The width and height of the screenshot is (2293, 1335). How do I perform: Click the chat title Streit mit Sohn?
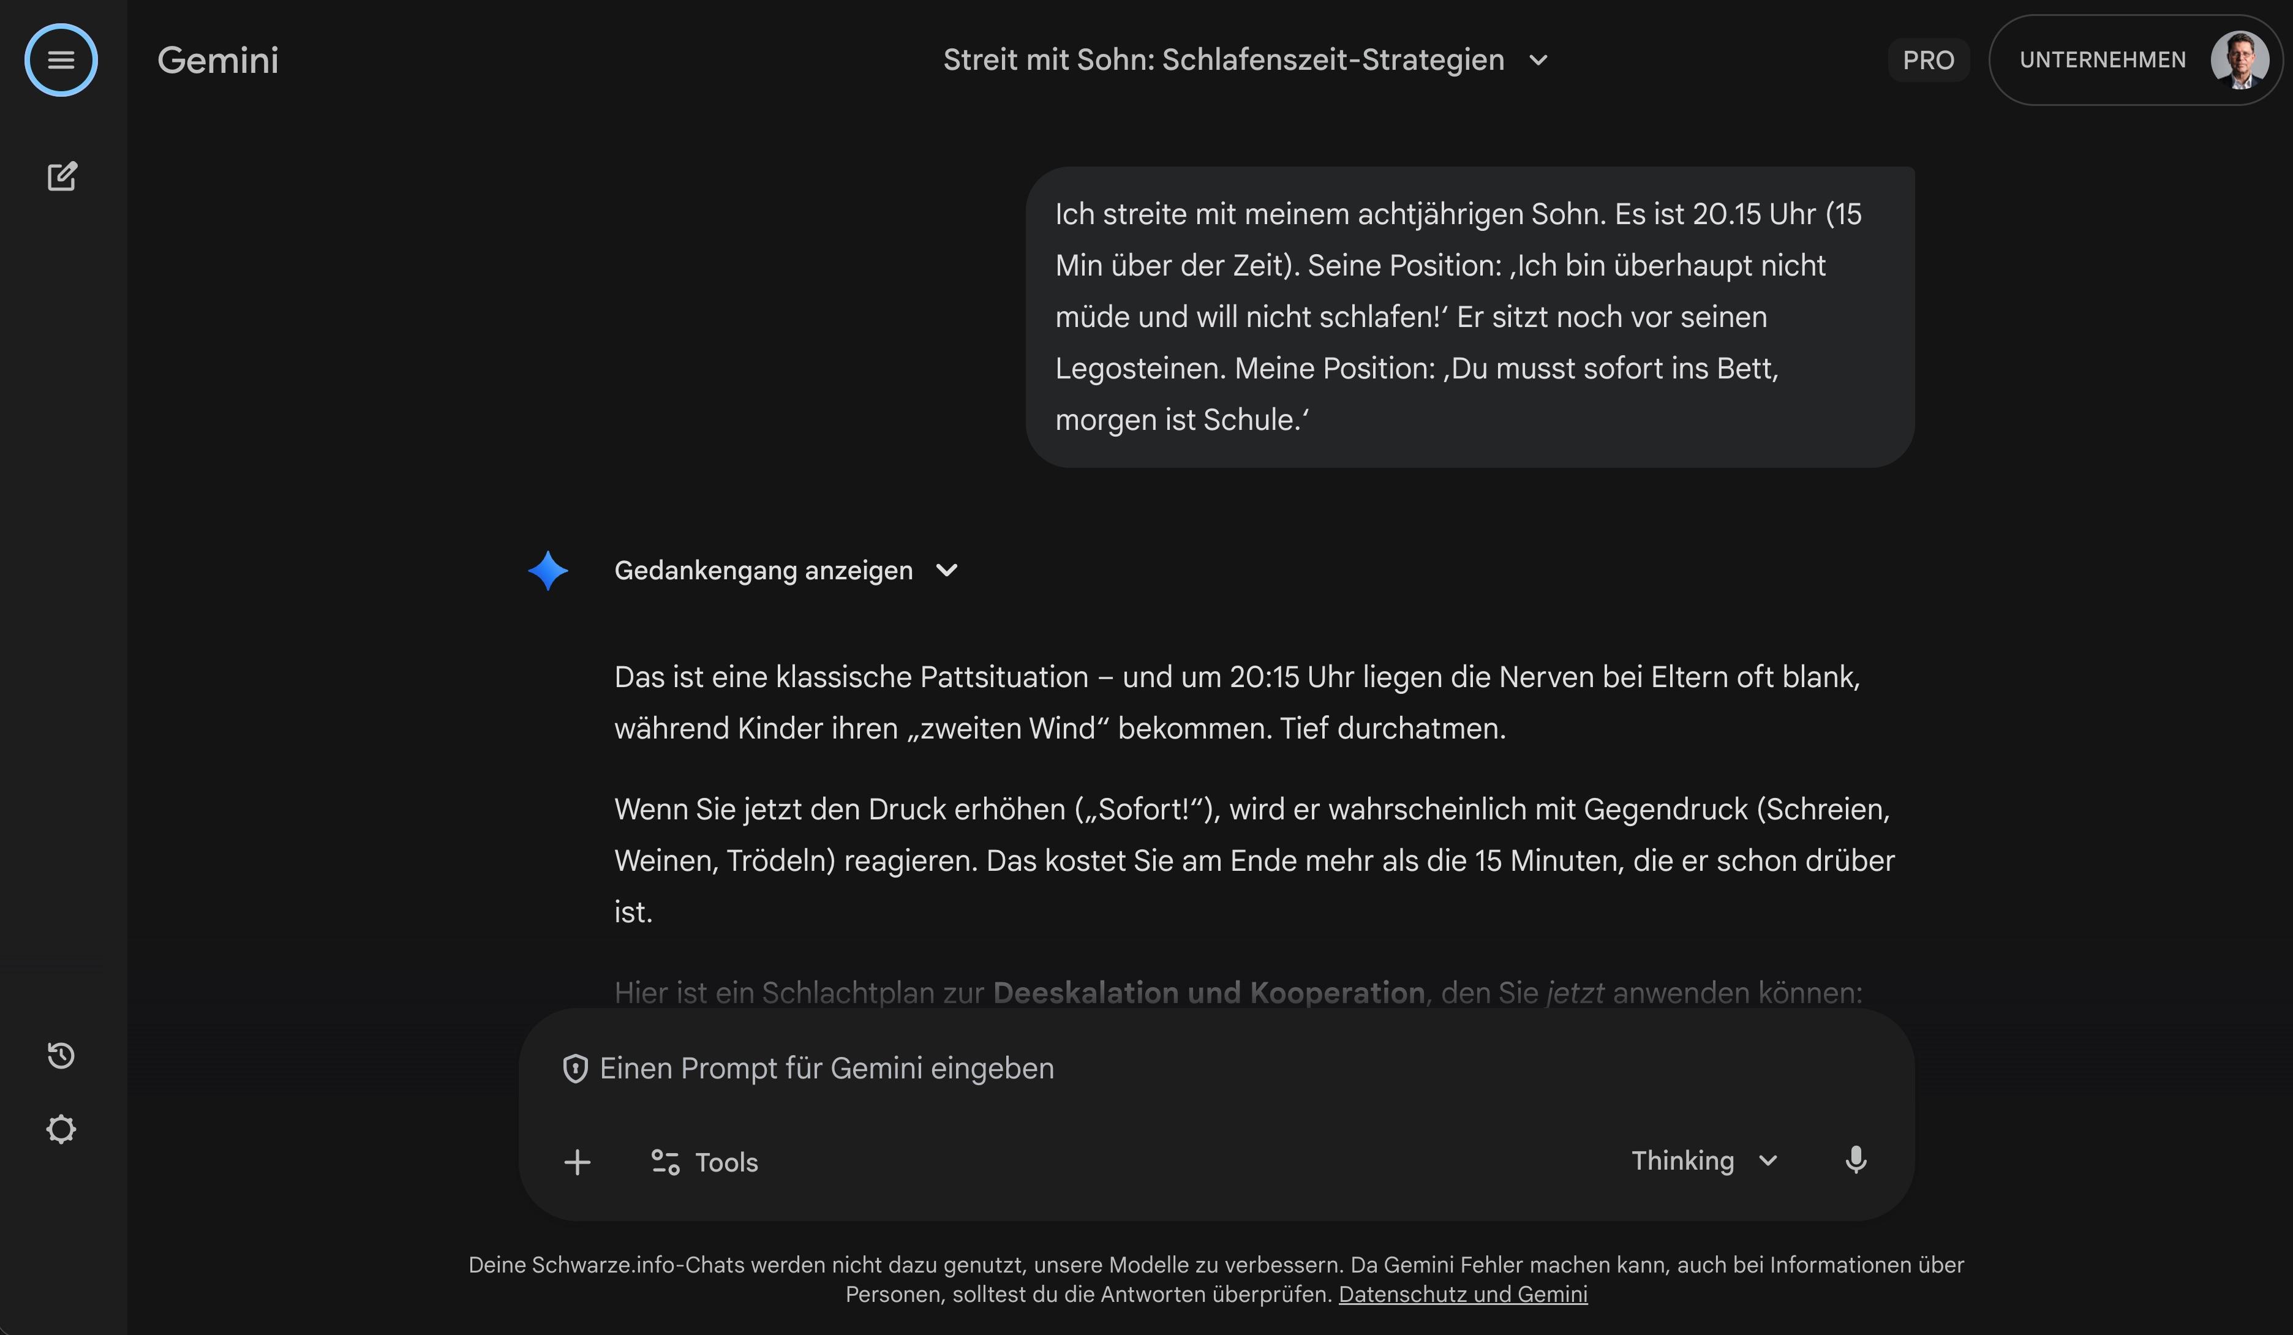tap(1223, 60)
